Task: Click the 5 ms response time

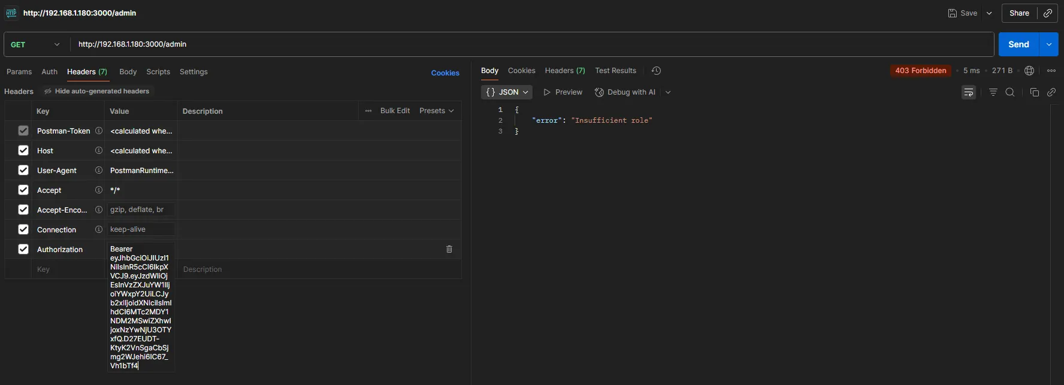Action: pyautogui.click(x=971, y=71)
